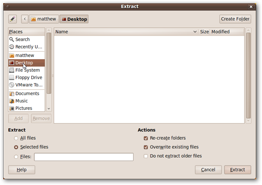Click the Help button
Image resolution: width=262 pixels, height=185 pixels.
(x=22, y=170)
